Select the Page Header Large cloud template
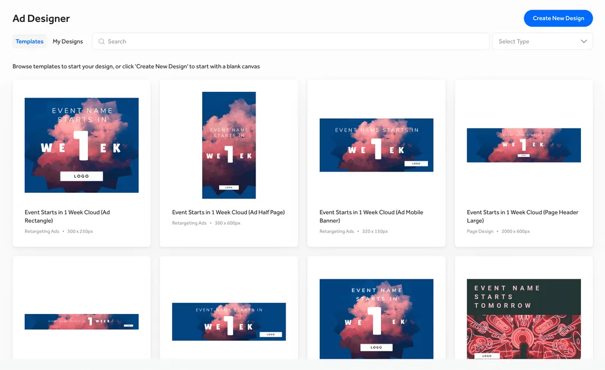 [523, 145]
